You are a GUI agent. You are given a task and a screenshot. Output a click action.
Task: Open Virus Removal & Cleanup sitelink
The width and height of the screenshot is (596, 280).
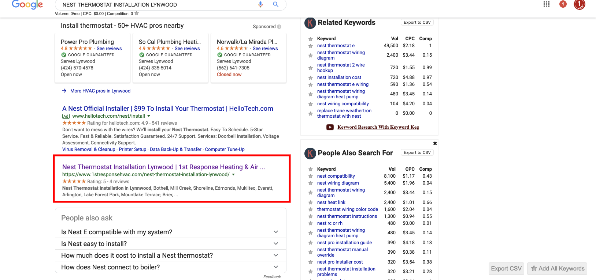point(89,150)
